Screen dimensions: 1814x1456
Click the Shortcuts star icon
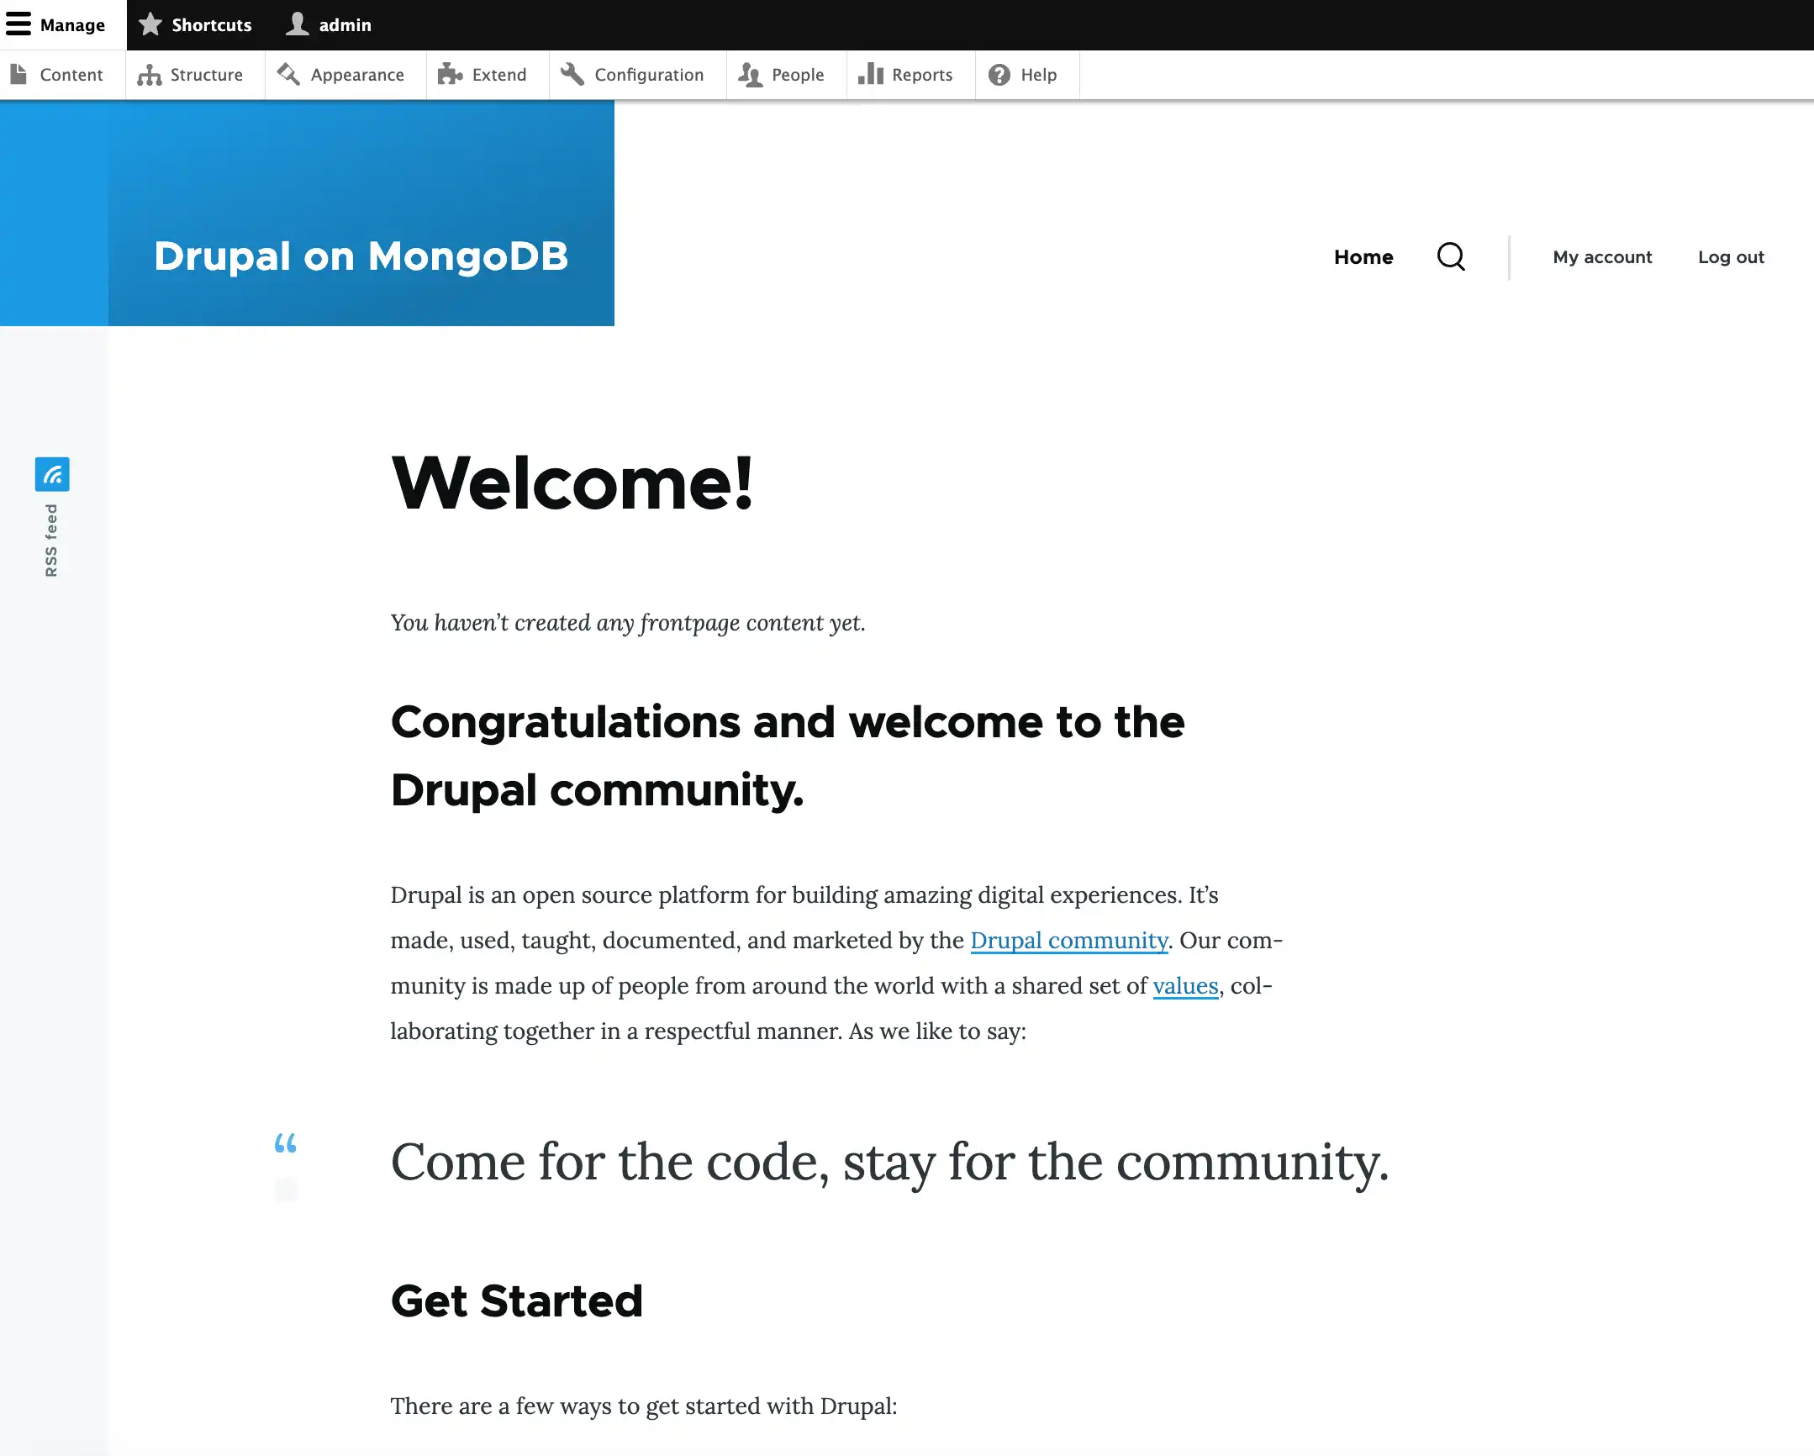[x=150, y=24]
